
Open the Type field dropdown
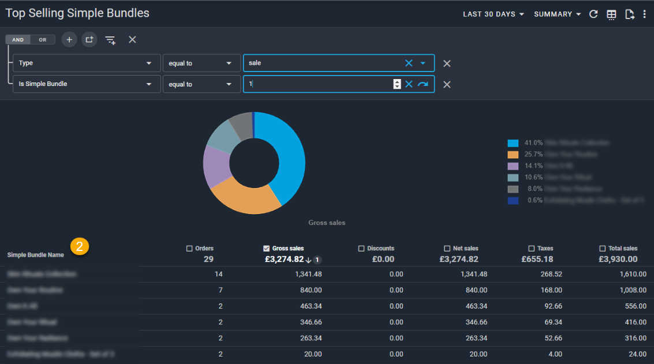point(87,63)
